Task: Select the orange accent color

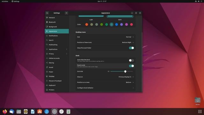Action: click(87, 25)
